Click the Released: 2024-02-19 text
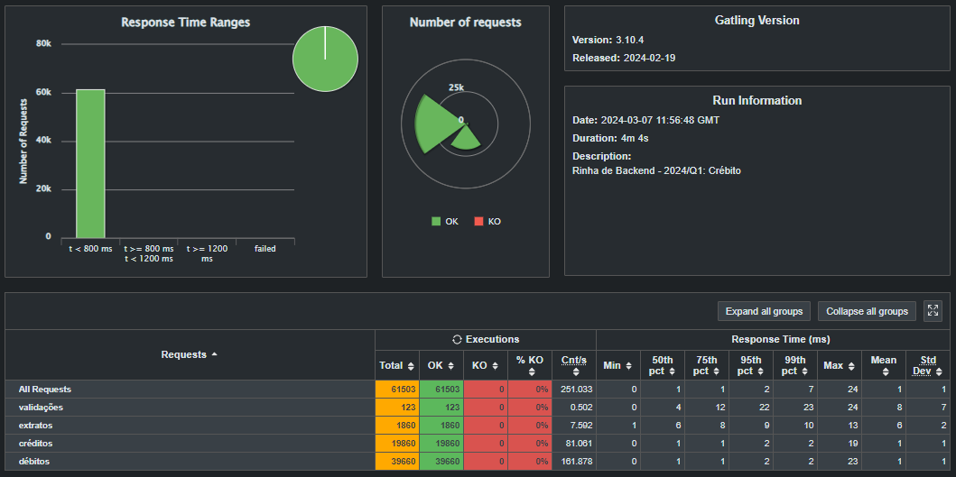This screenshot has width=956, height=477. [624, 59]
